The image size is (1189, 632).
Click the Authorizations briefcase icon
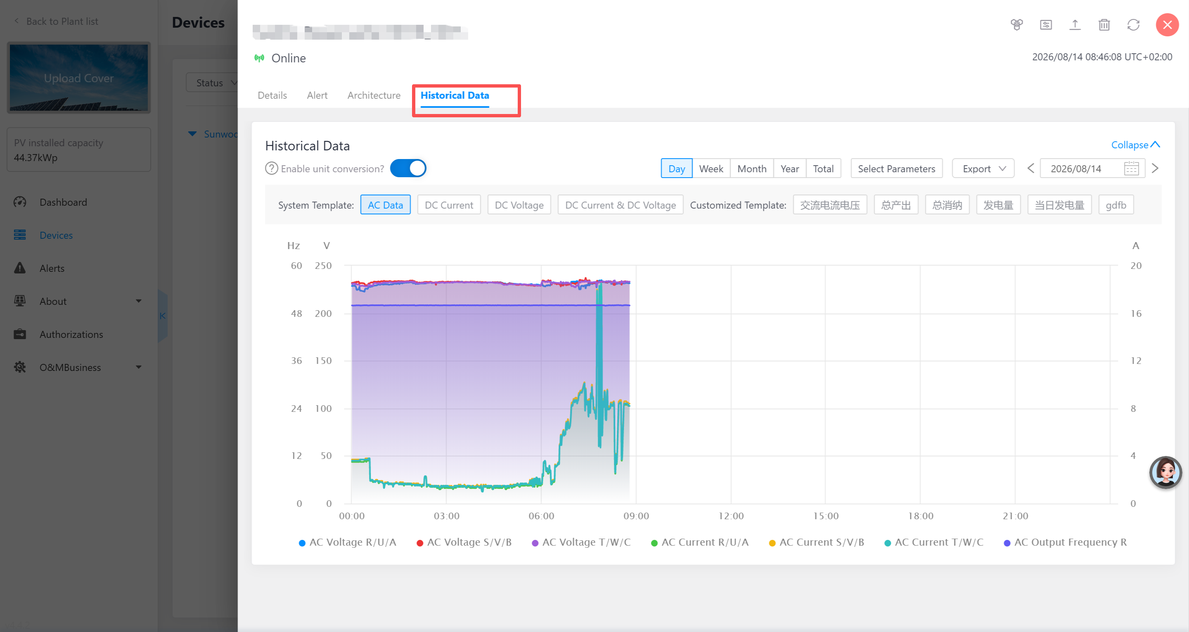[20, 334]
